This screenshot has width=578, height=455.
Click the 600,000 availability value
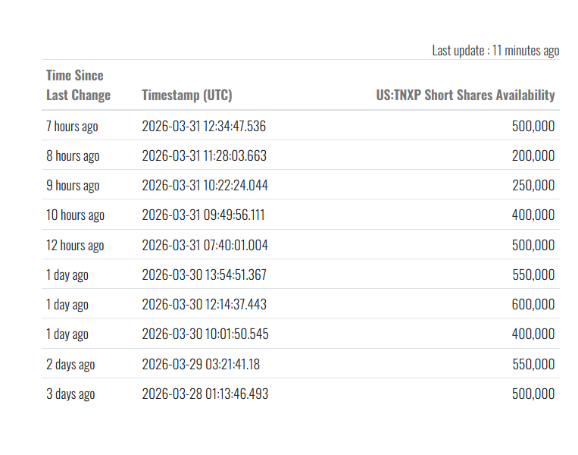(x=533, y=304)
